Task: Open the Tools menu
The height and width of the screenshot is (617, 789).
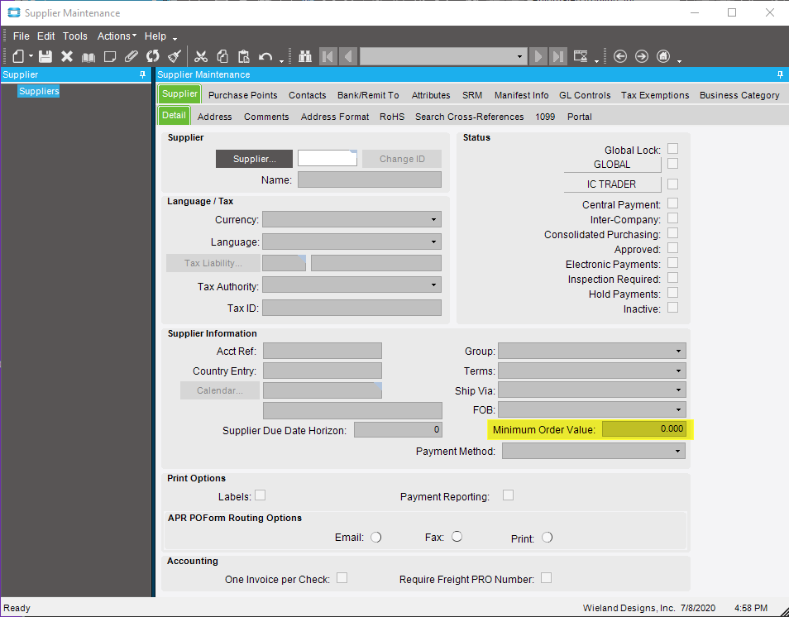Action: click(75, 36)
